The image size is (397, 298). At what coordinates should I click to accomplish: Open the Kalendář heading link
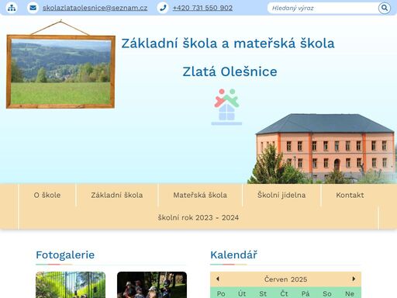233,255
